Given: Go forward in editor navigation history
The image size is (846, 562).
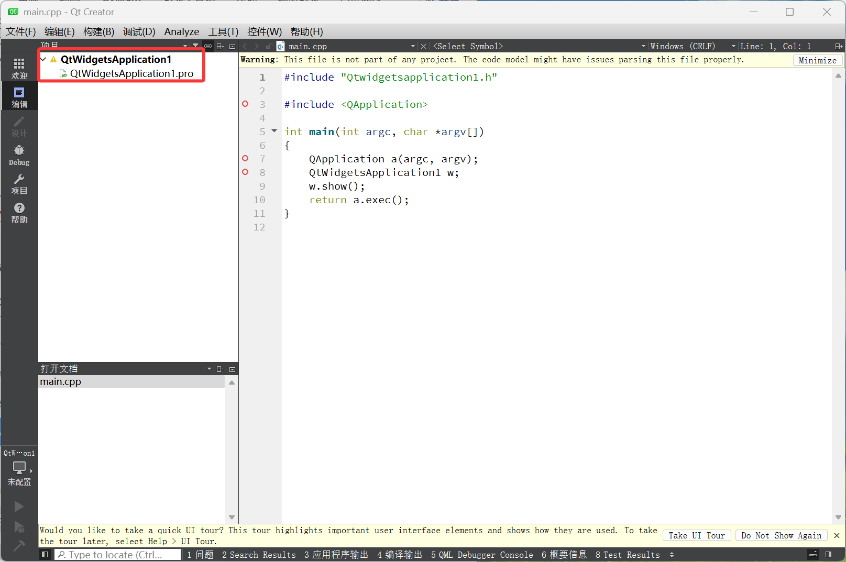Looking at the screenshot, I should pyautogui.click(x=257, y=46).
